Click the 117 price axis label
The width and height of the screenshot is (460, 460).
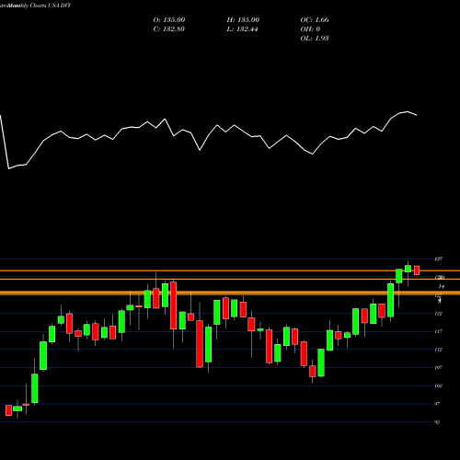pyautogui.click(x=439, y=331)
